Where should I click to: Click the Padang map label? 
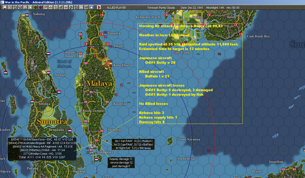[x=32, y=168]
